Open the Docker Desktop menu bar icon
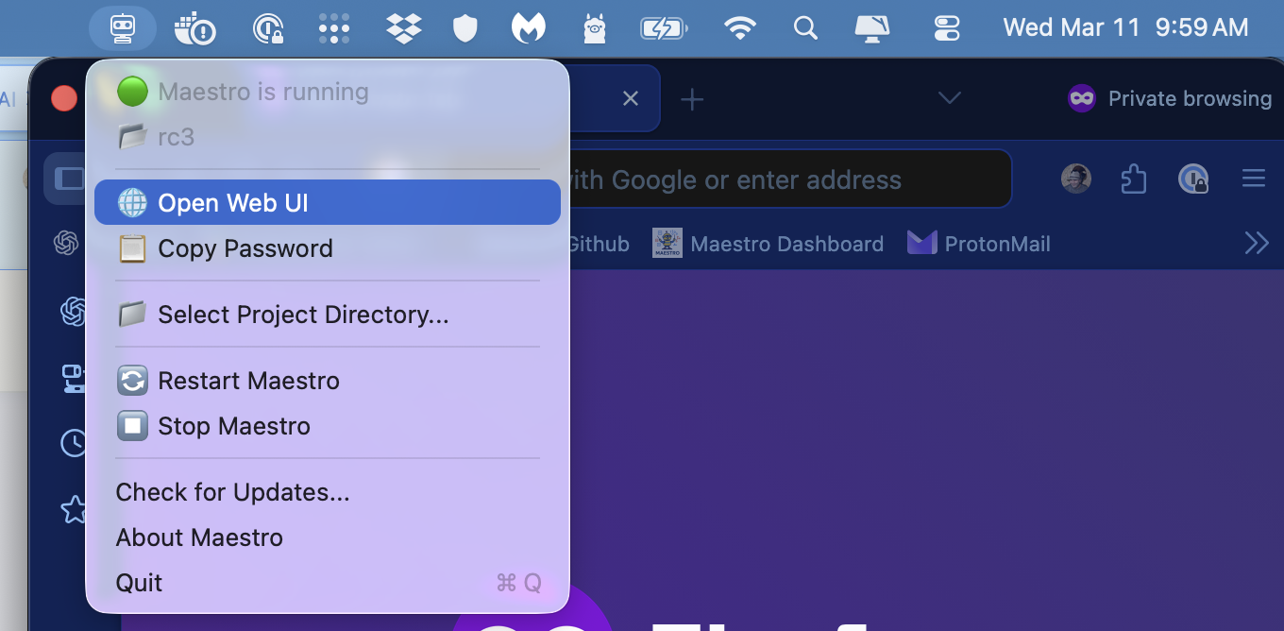 pos(195,28)
